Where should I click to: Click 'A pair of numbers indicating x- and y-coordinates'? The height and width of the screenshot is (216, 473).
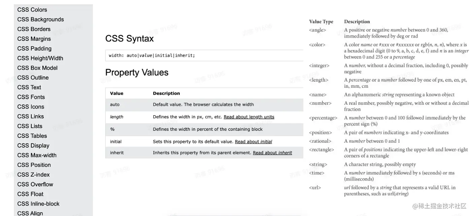point(396,132)
